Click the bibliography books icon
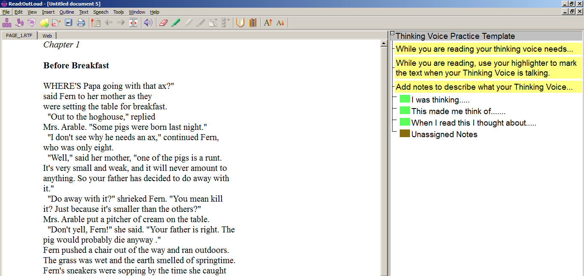Image resolution: width=584 pixels, height=276 pixels. coord(253,23)
